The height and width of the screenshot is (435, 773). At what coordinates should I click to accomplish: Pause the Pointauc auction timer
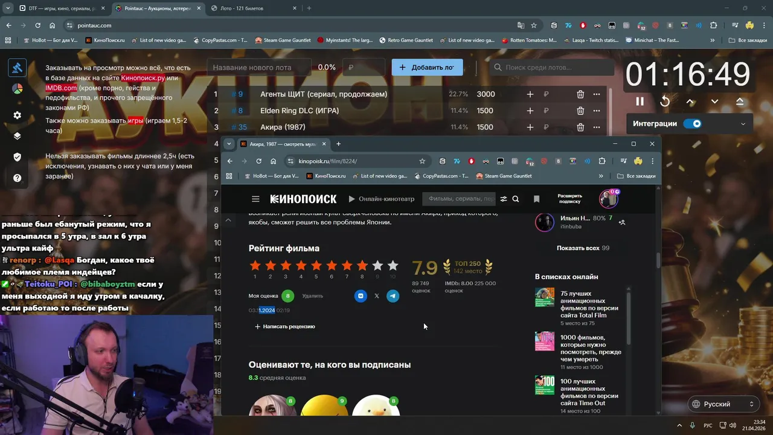640,101
